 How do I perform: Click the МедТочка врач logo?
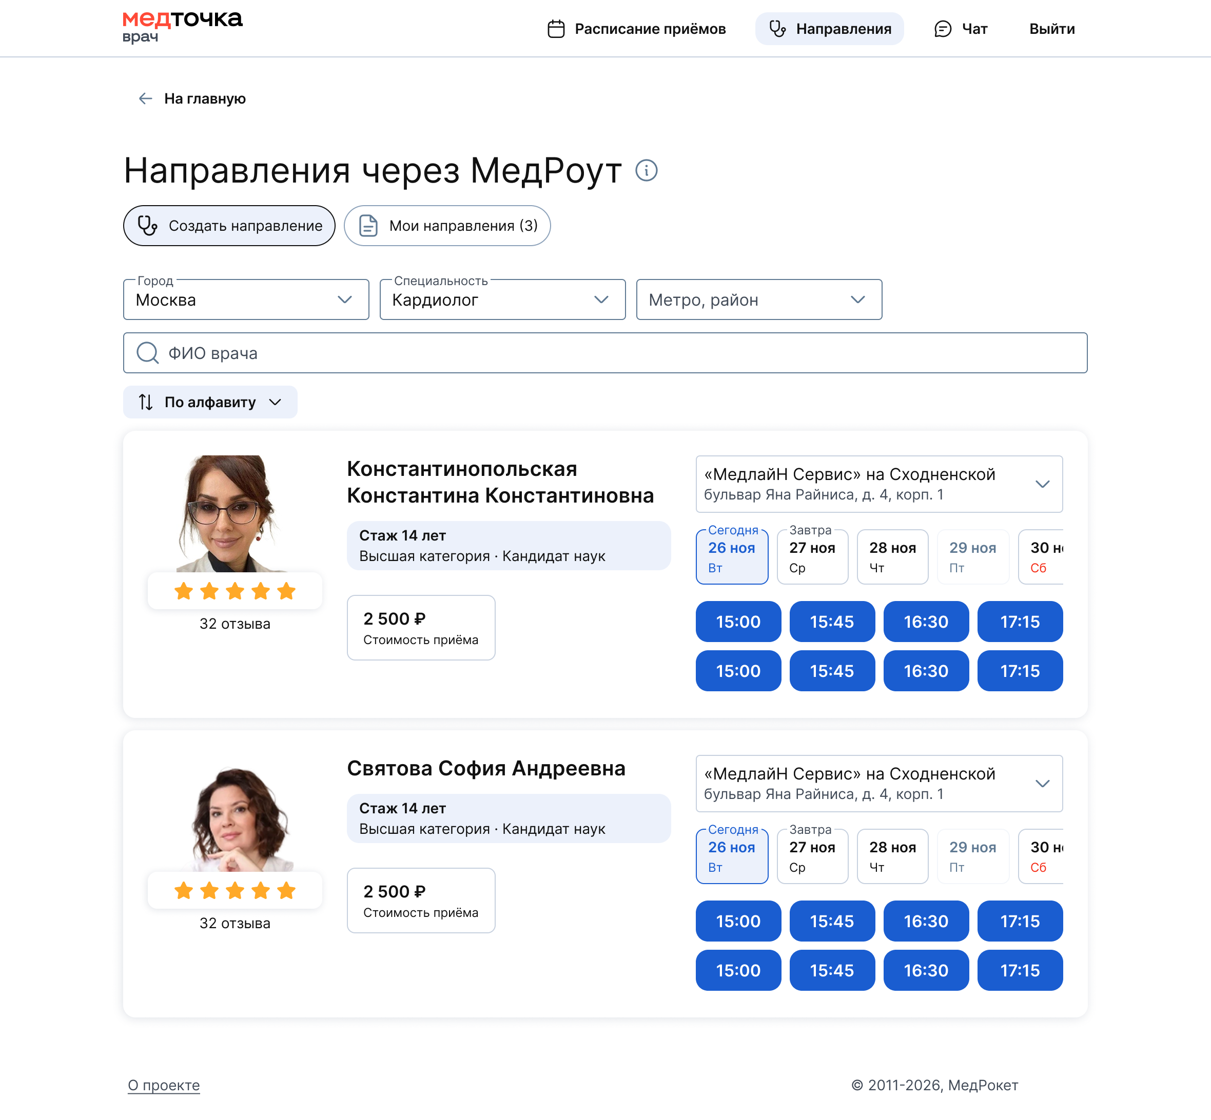pos(182,27)
